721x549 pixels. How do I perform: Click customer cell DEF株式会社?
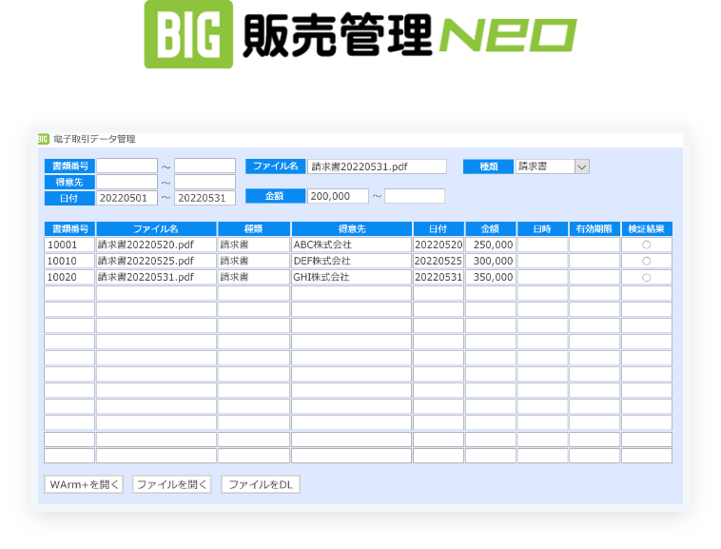tap(351, 261)
